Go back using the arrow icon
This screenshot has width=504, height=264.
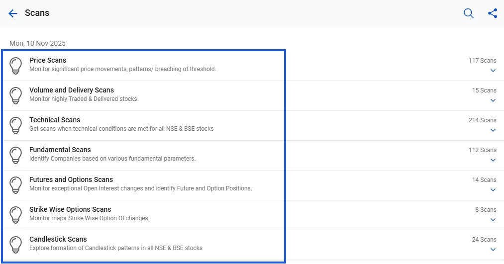[13, 13]
